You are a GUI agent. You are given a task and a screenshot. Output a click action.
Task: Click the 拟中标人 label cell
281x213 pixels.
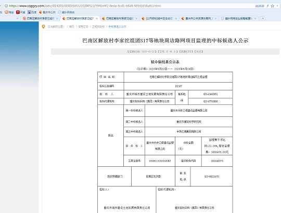[x=134, y=146]
